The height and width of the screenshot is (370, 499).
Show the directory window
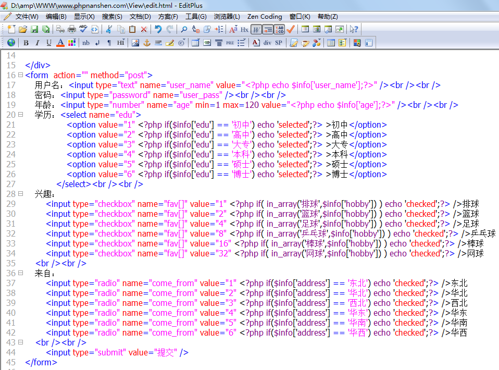[317, 29]
